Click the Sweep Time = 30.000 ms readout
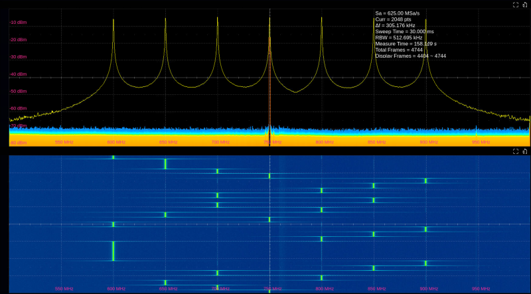Viewport: 531px width, 294px height. click(x=406, y=31)
